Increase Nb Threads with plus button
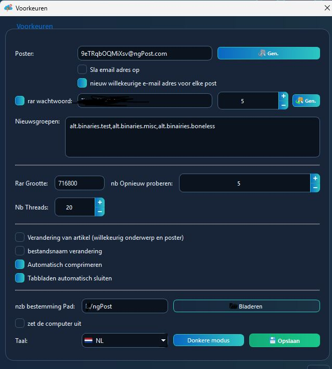The image size is (332, 369). pos(99,202)
